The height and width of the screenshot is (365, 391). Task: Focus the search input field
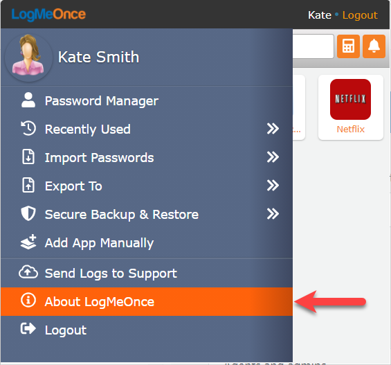[313, 46]
